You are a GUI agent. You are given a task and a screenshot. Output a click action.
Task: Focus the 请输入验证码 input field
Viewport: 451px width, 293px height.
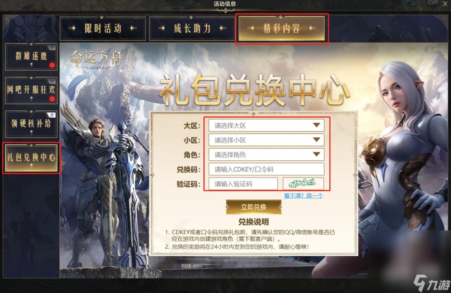(x=243, y=184)
